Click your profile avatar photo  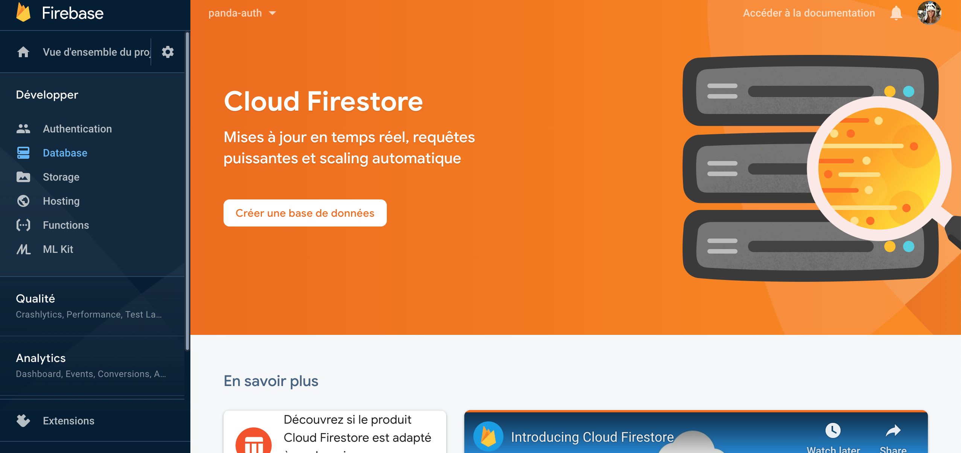[x=930, y=12]
